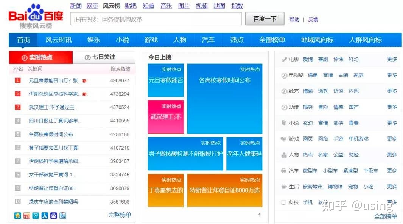Click rank badge number 1
The width and height of the screenshot is (403, 224).
click(x=18, y=80)
